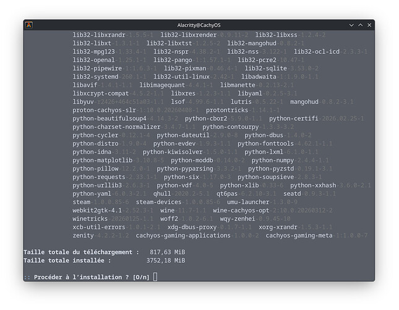Viewport: 399px width, 310px height.
Task: Click the lib32-libxrandr package at top
Action: click(99, 35)
